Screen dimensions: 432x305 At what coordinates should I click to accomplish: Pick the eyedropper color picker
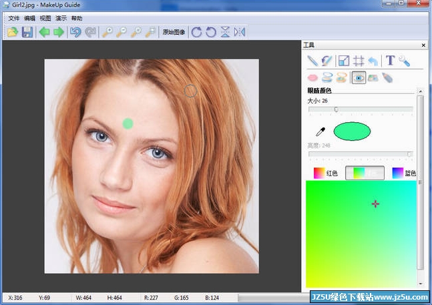(x=320, y=132)
